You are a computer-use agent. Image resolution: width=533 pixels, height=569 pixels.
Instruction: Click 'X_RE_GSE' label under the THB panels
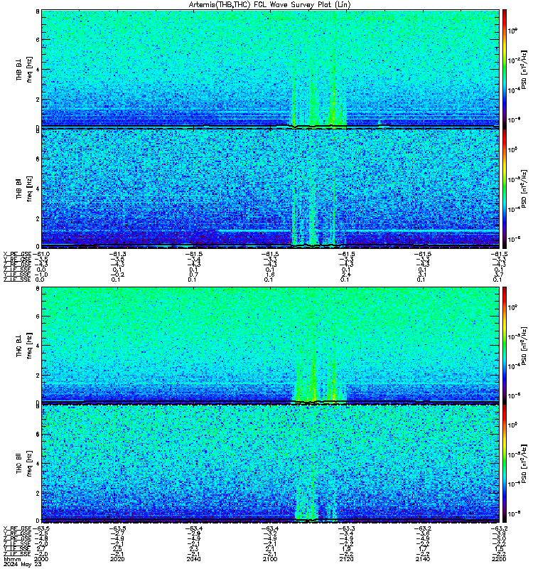point(17,254)
